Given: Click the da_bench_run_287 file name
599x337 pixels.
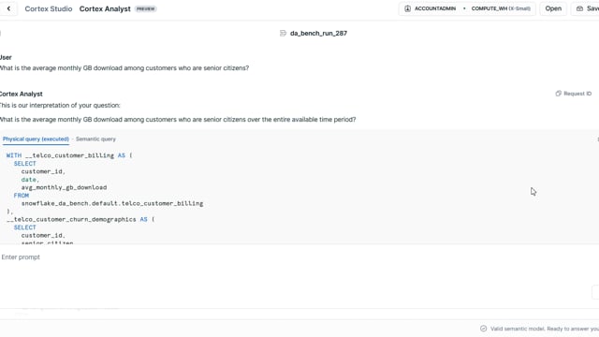Looking at the screenshot, I should click(318, 34).
